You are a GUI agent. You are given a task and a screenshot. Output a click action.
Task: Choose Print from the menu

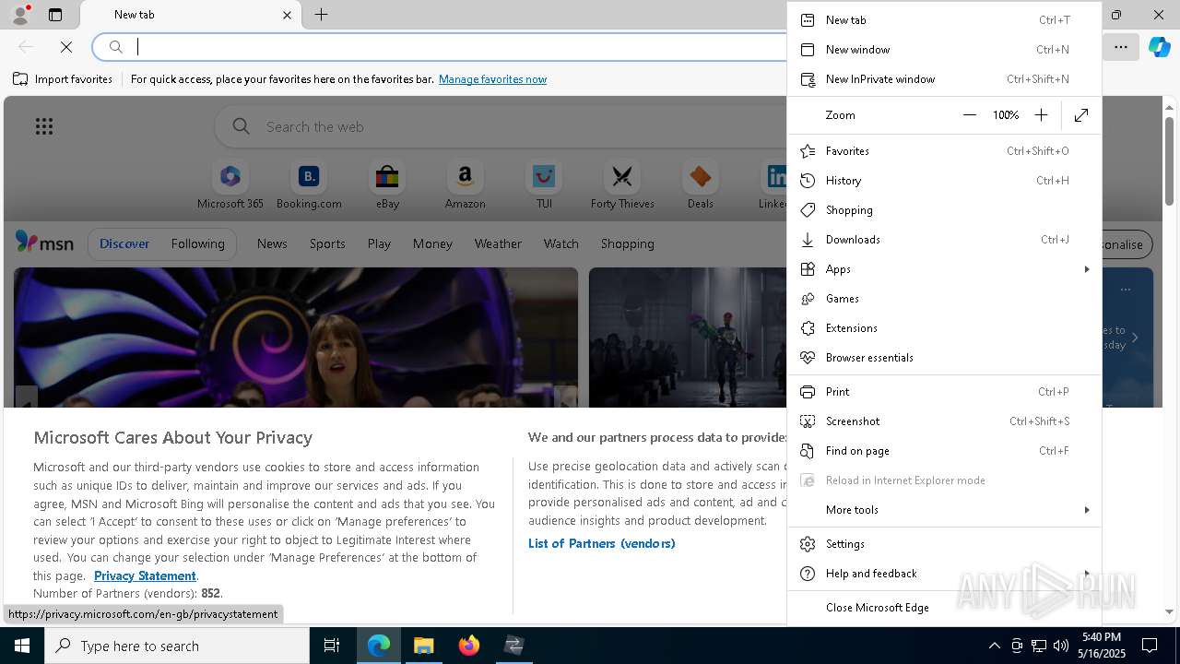[944, 392]
